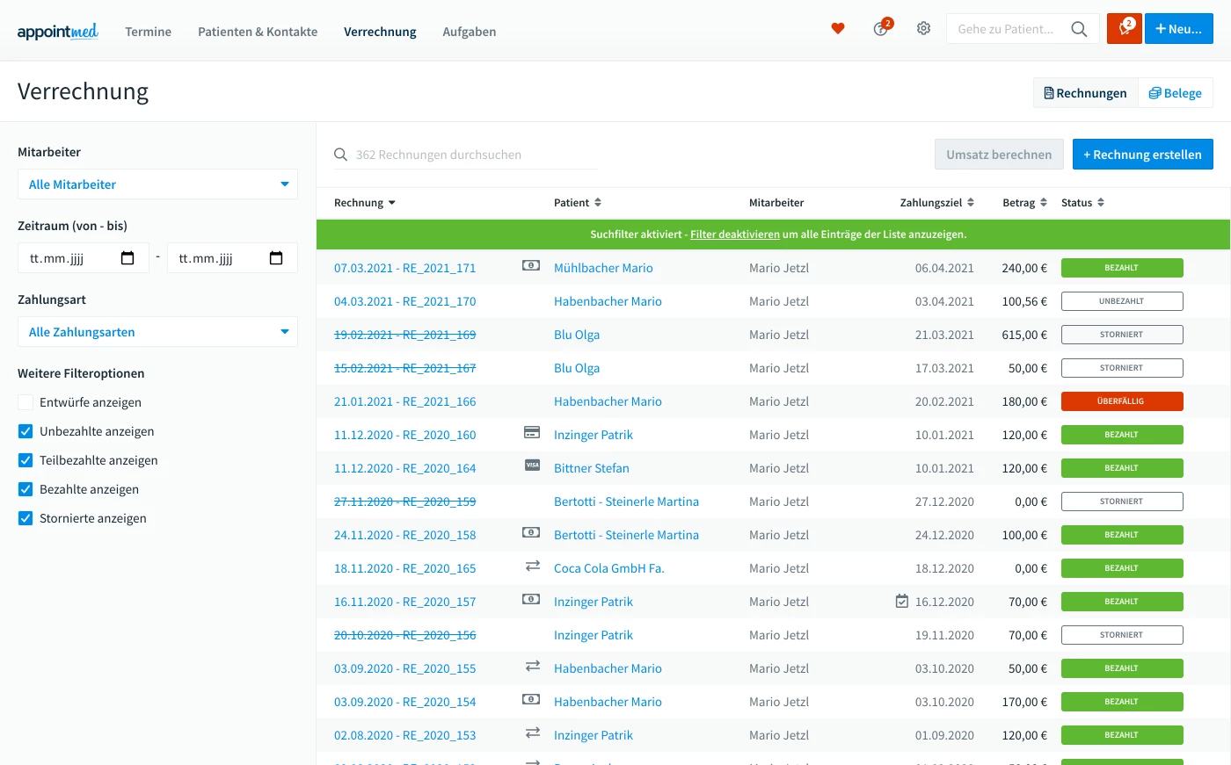Screen dimensions: 1231x765
Task: Open cancelled invoice 27.11.2020 - RE_2020_159
Action: [x=404, y=502]
